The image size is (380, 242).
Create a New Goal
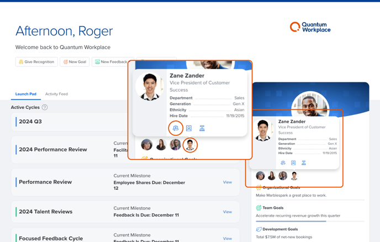pos(75,62)
